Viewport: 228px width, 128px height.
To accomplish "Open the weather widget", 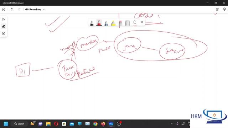I will click(33, 123).
